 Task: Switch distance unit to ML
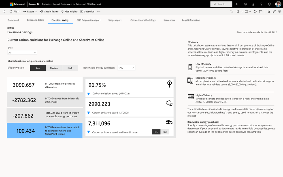click(156, 132)
